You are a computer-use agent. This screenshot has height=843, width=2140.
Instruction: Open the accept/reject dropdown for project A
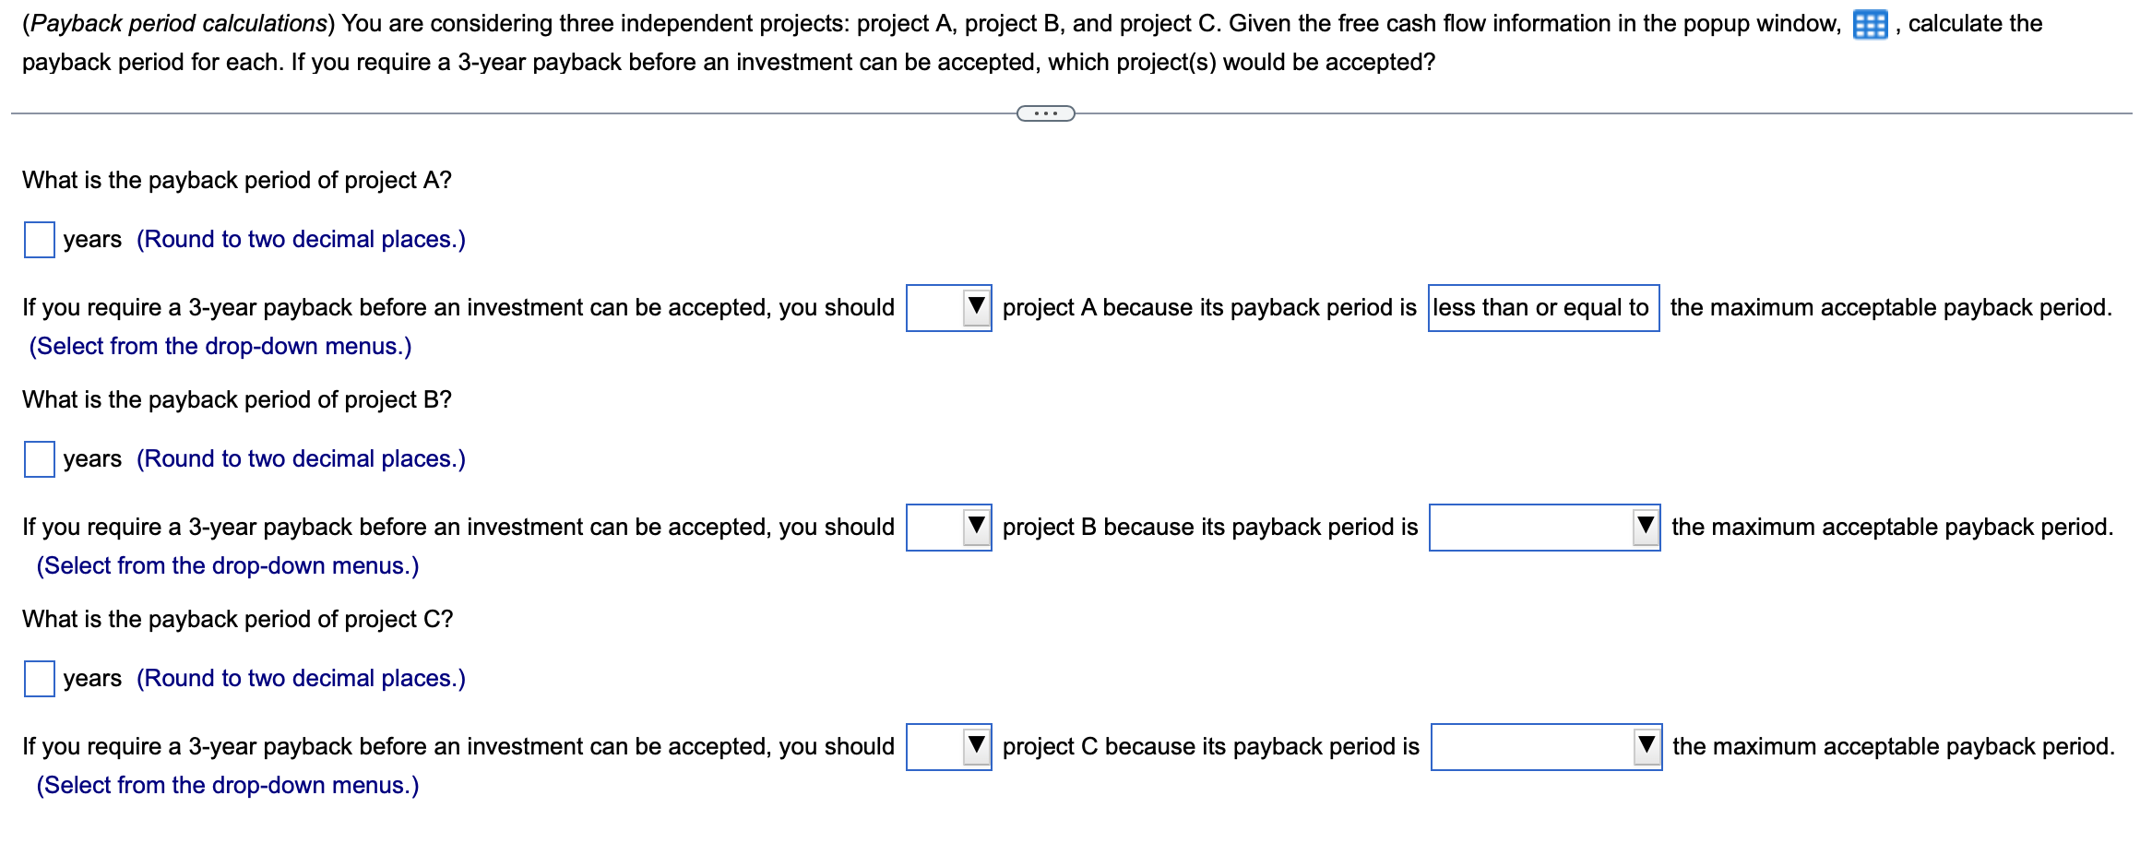click(948, 307)
